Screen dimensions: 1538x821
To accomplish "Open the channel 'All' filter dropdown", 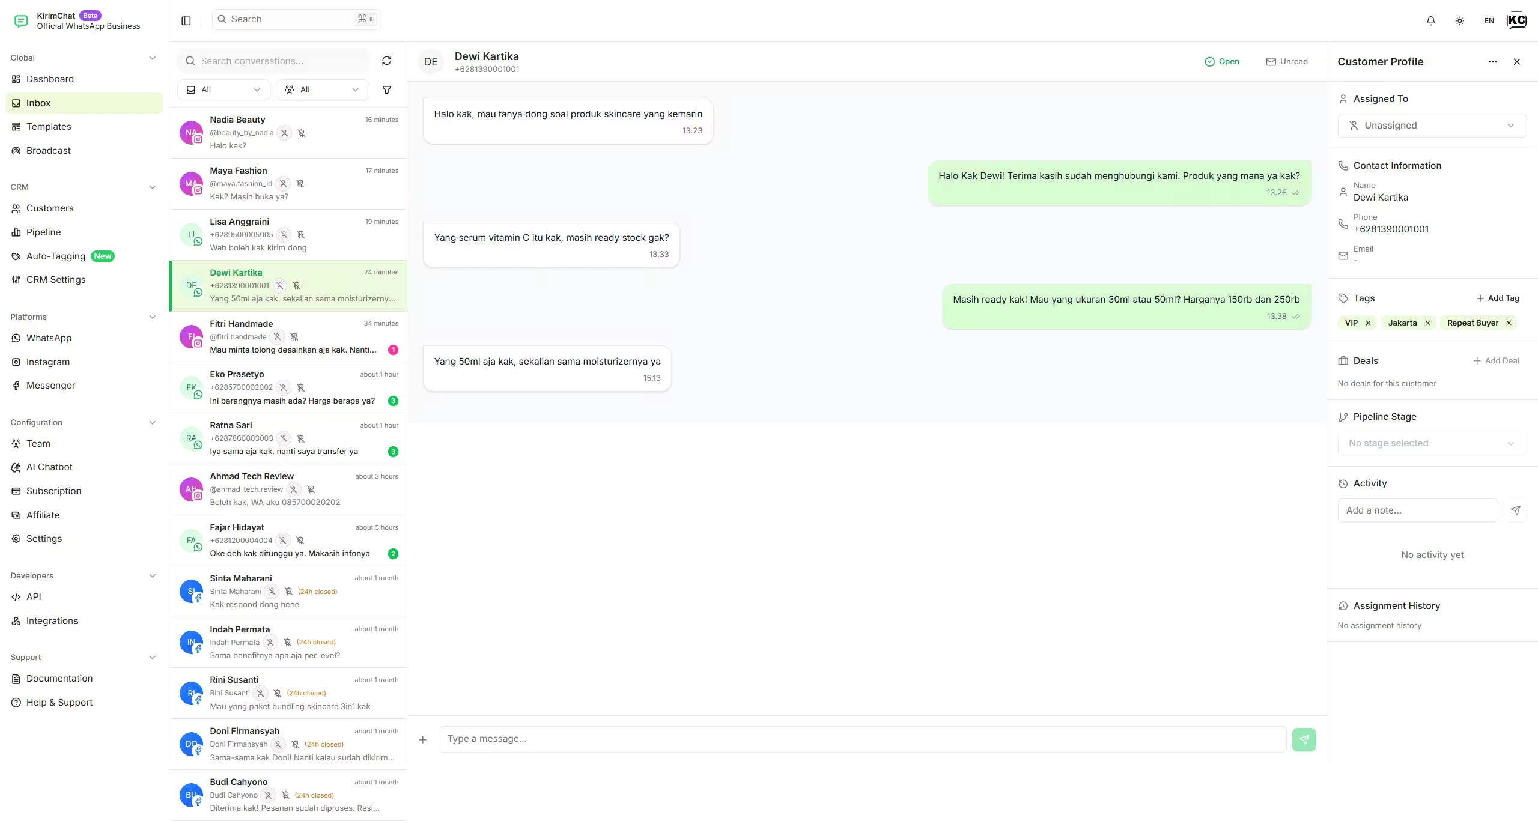I will pos(223,89).
